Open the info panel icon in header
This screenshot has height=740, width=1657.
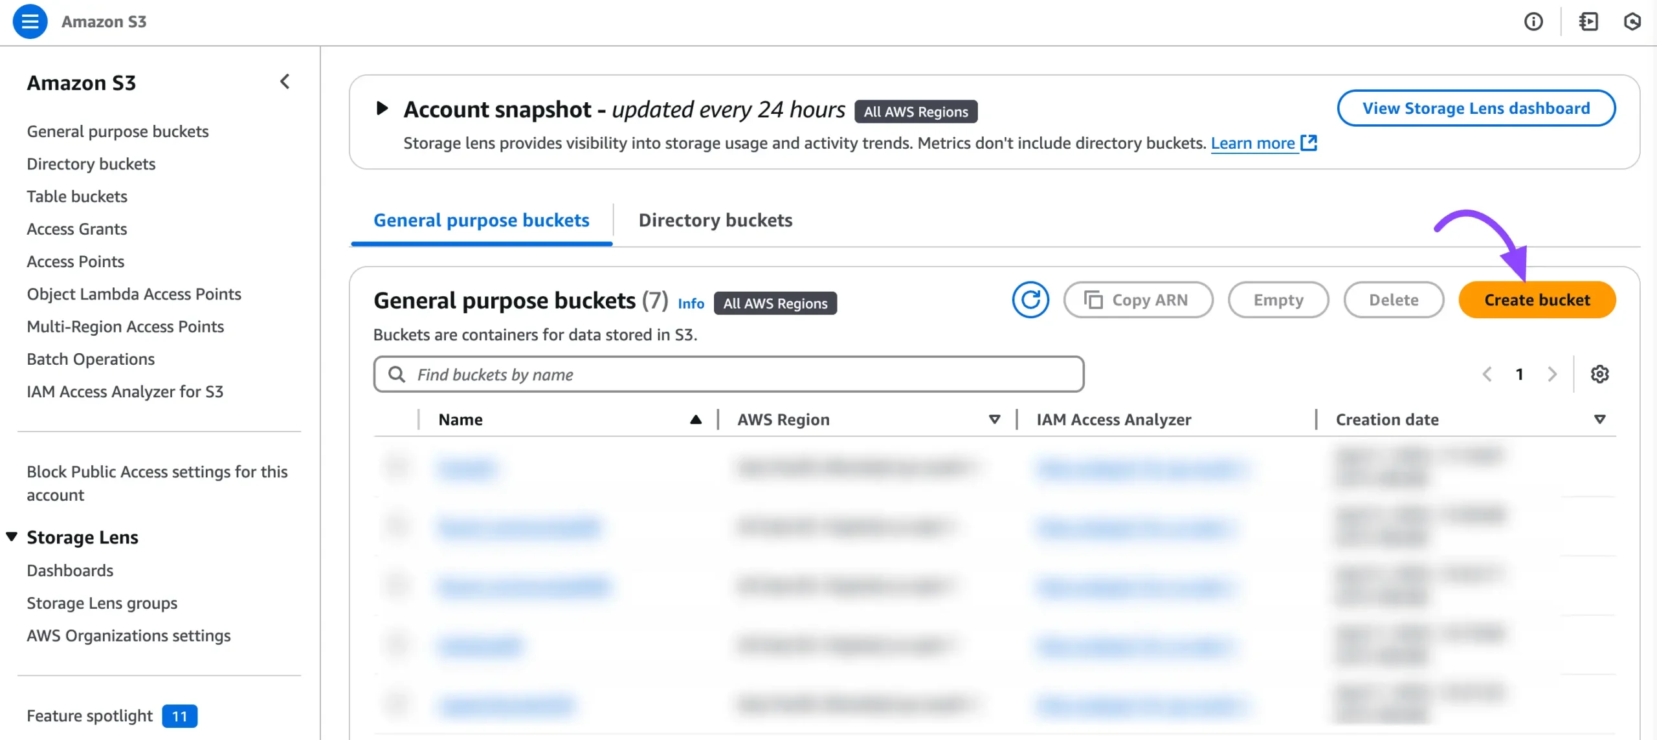[x=1533, y=21]
